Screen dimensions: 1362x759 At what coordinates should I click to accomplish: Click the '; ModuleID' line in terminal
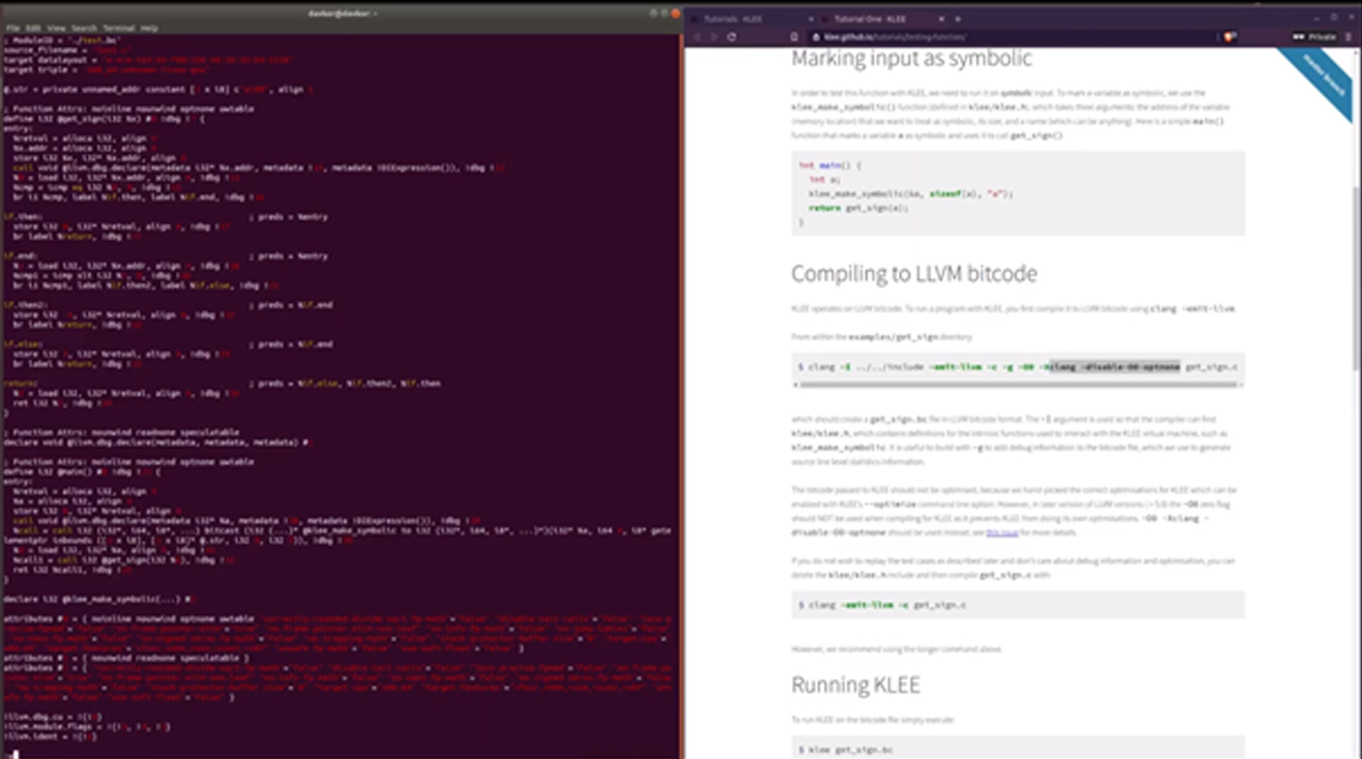(62, 40)
